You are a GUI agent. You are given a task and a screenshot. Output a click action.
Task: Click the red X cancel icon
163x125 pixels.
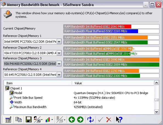pyautogui.click(x=109, y=120)
